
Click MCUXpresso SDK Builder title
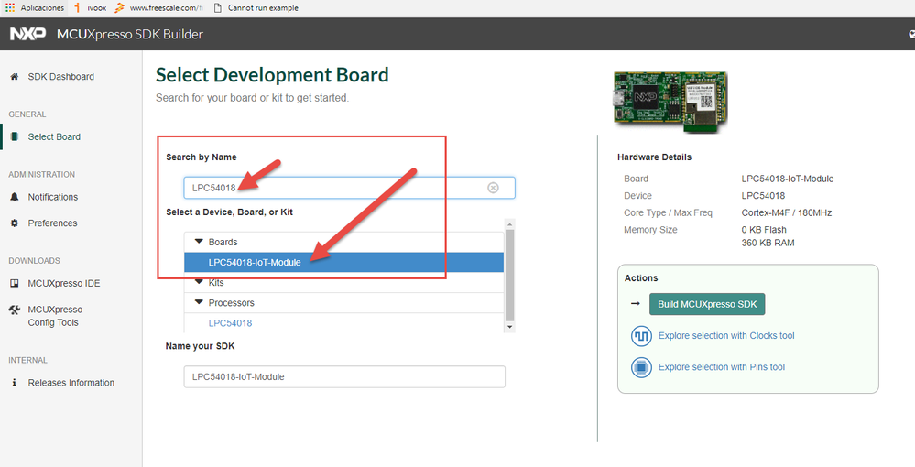click(x=129, y=34)
